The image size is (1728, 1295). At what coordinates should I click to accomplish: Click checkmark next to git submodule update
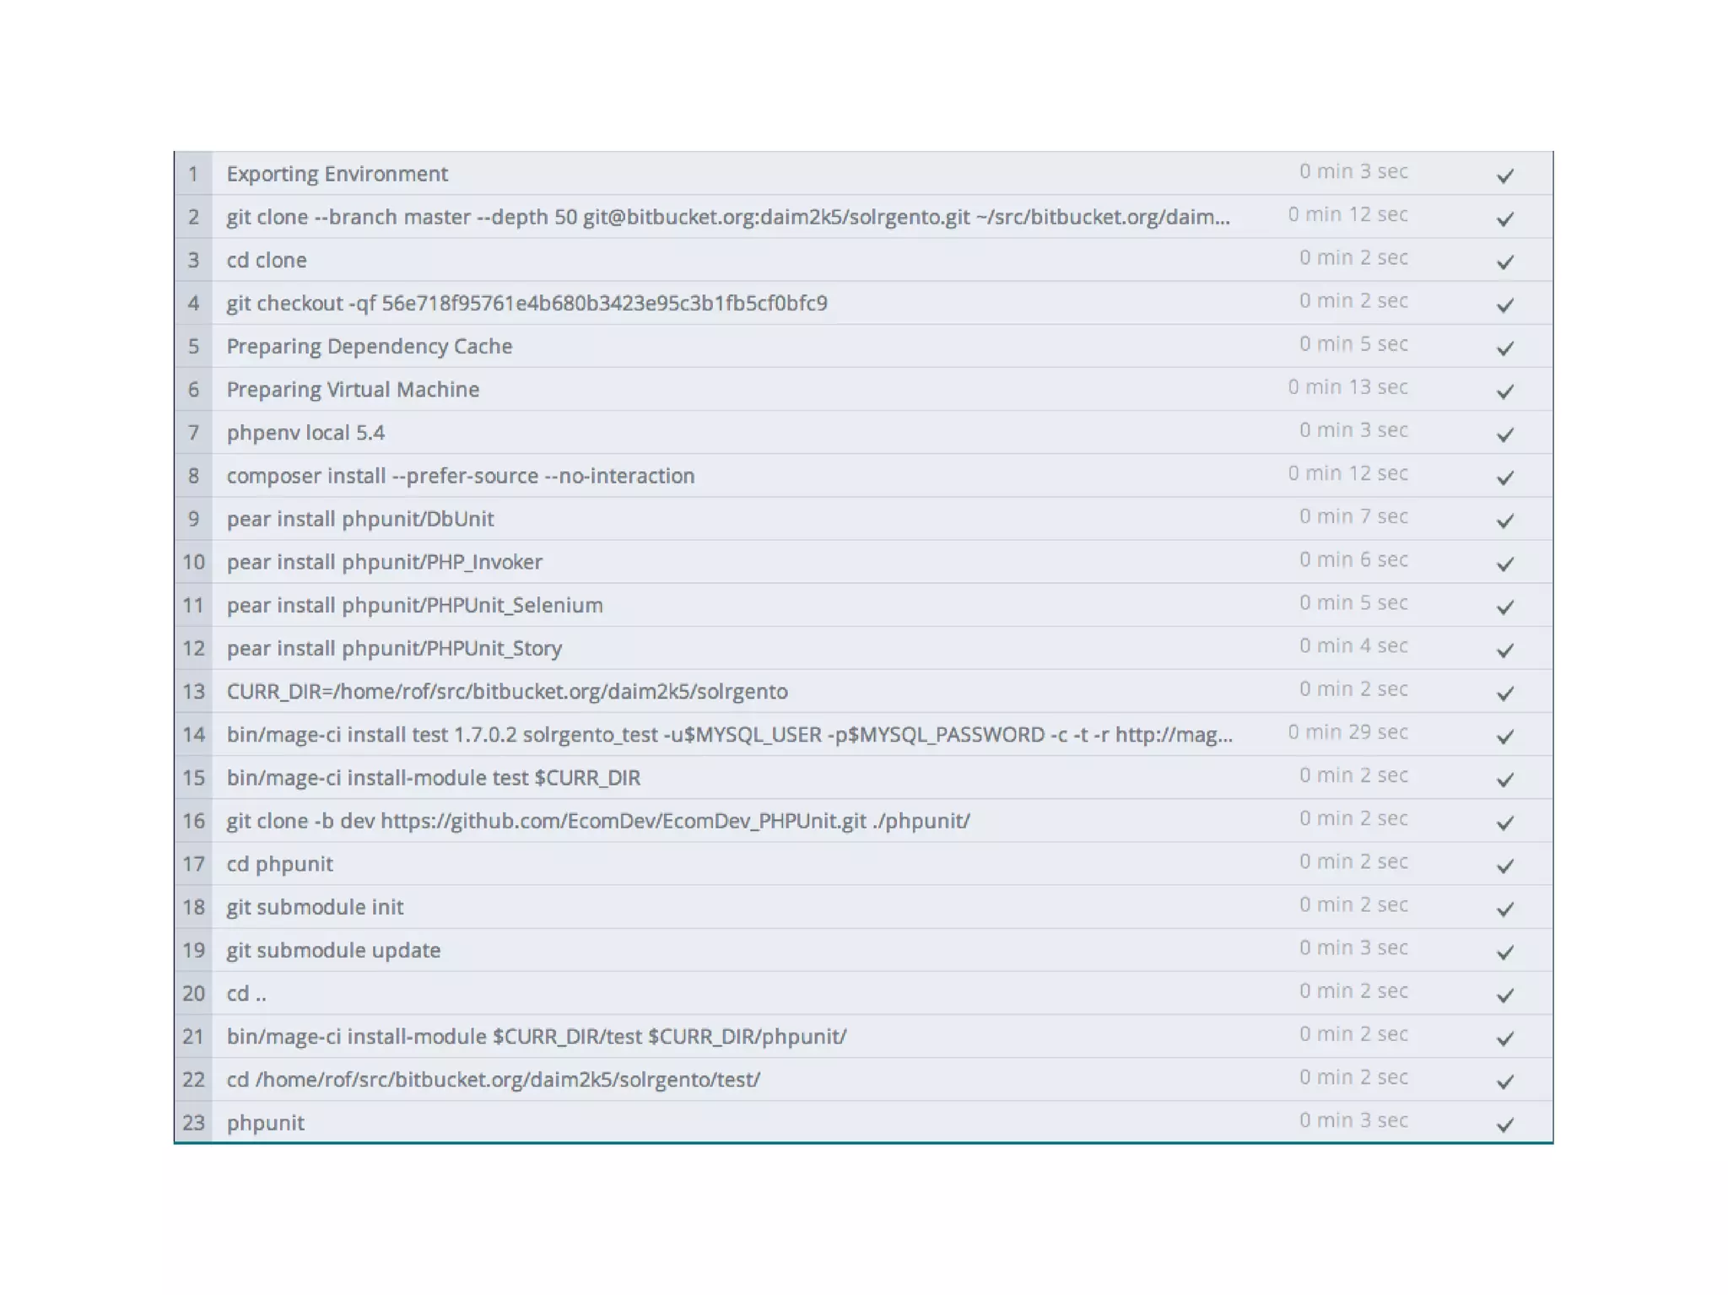pos(1504,952)
